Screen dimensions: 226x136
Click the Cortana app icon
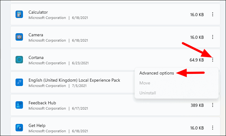coord(19,60)
